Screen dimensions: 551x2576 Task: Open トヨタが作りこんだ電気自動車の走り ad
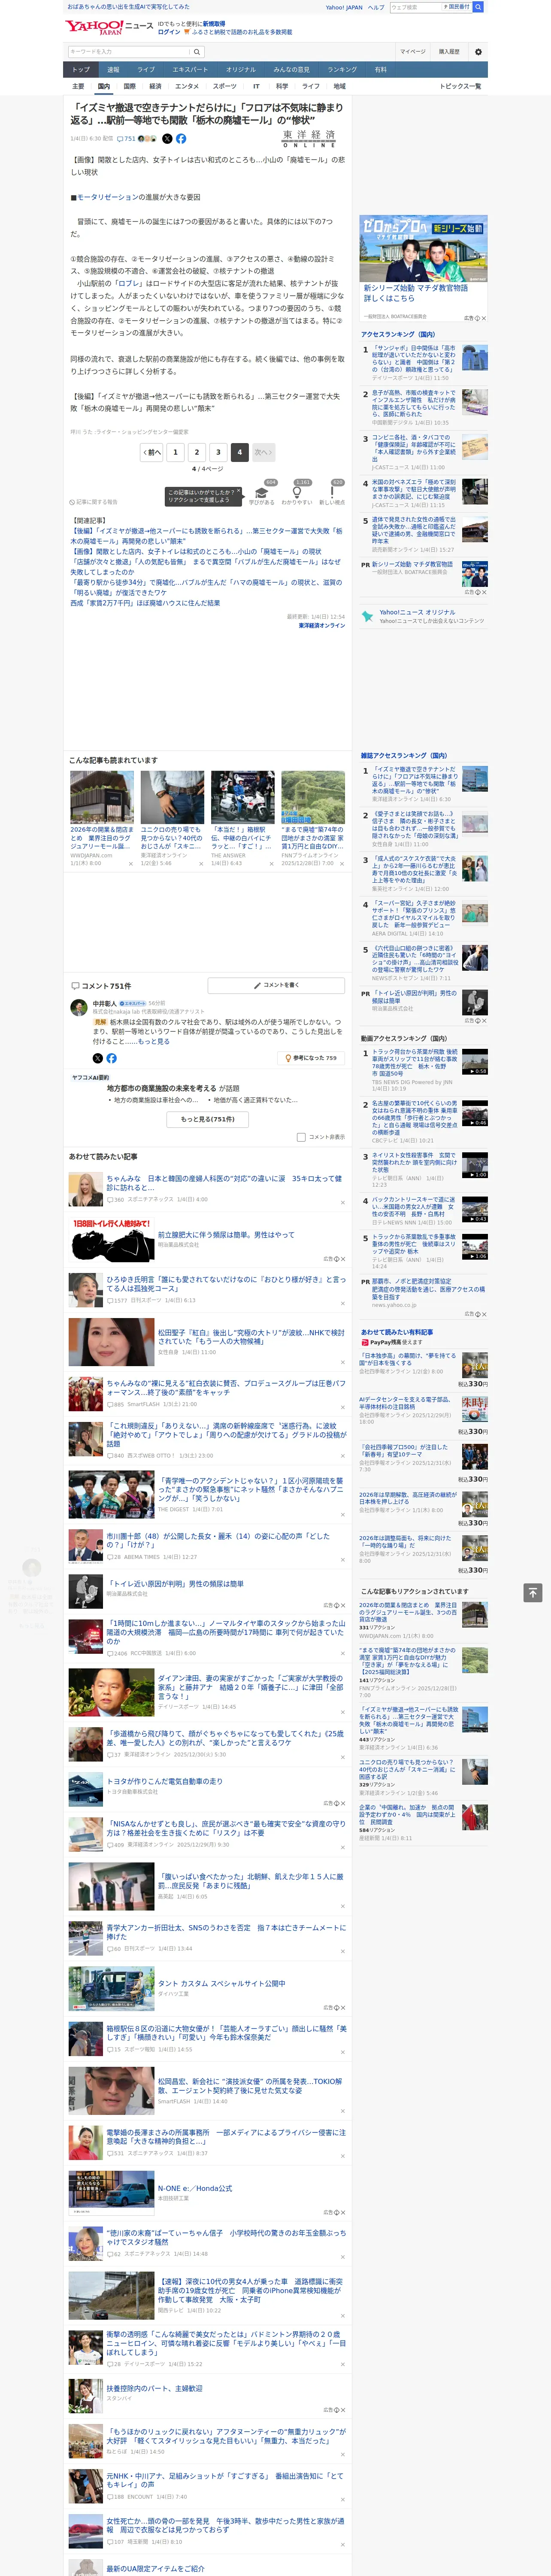[165, 1781]
